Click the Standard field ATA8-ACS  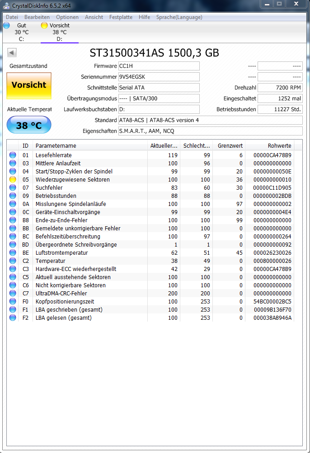click(x=211, y=120)
